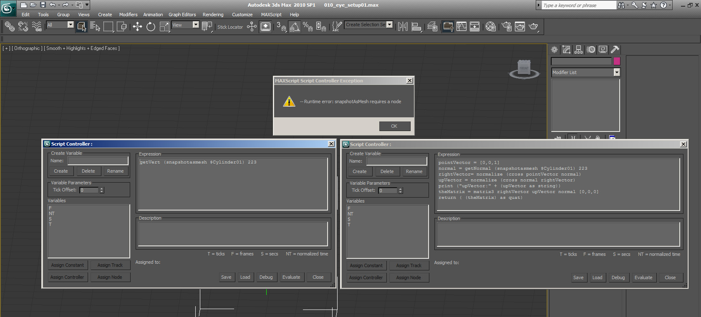Activate the Unlink Selection tool

click(23, 27)
